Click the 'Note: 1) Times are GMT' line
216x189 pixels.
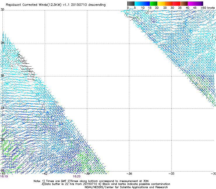(x=50, y=181)
